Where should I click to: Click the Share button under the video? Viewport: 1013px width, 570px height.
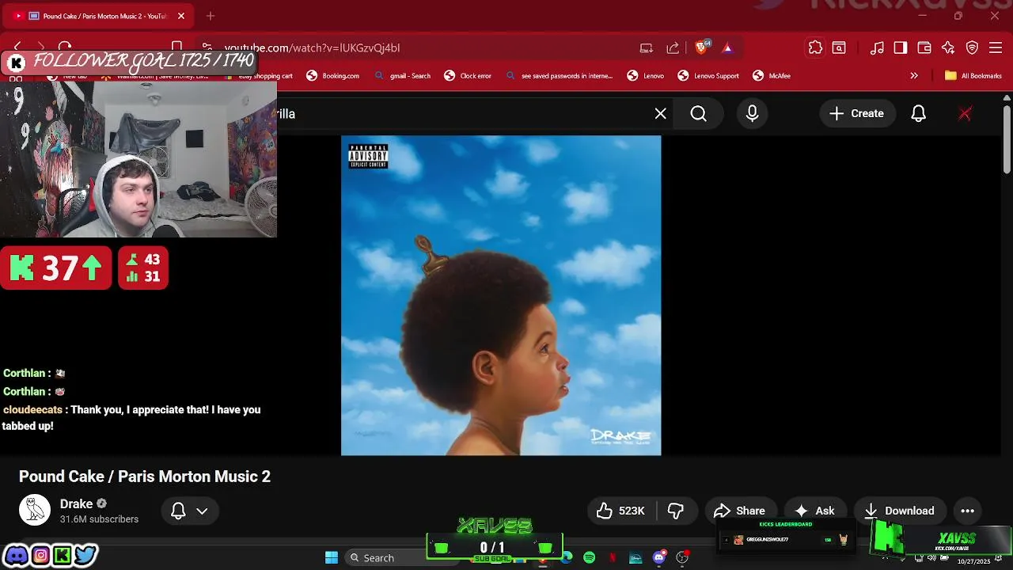[739, 511]
